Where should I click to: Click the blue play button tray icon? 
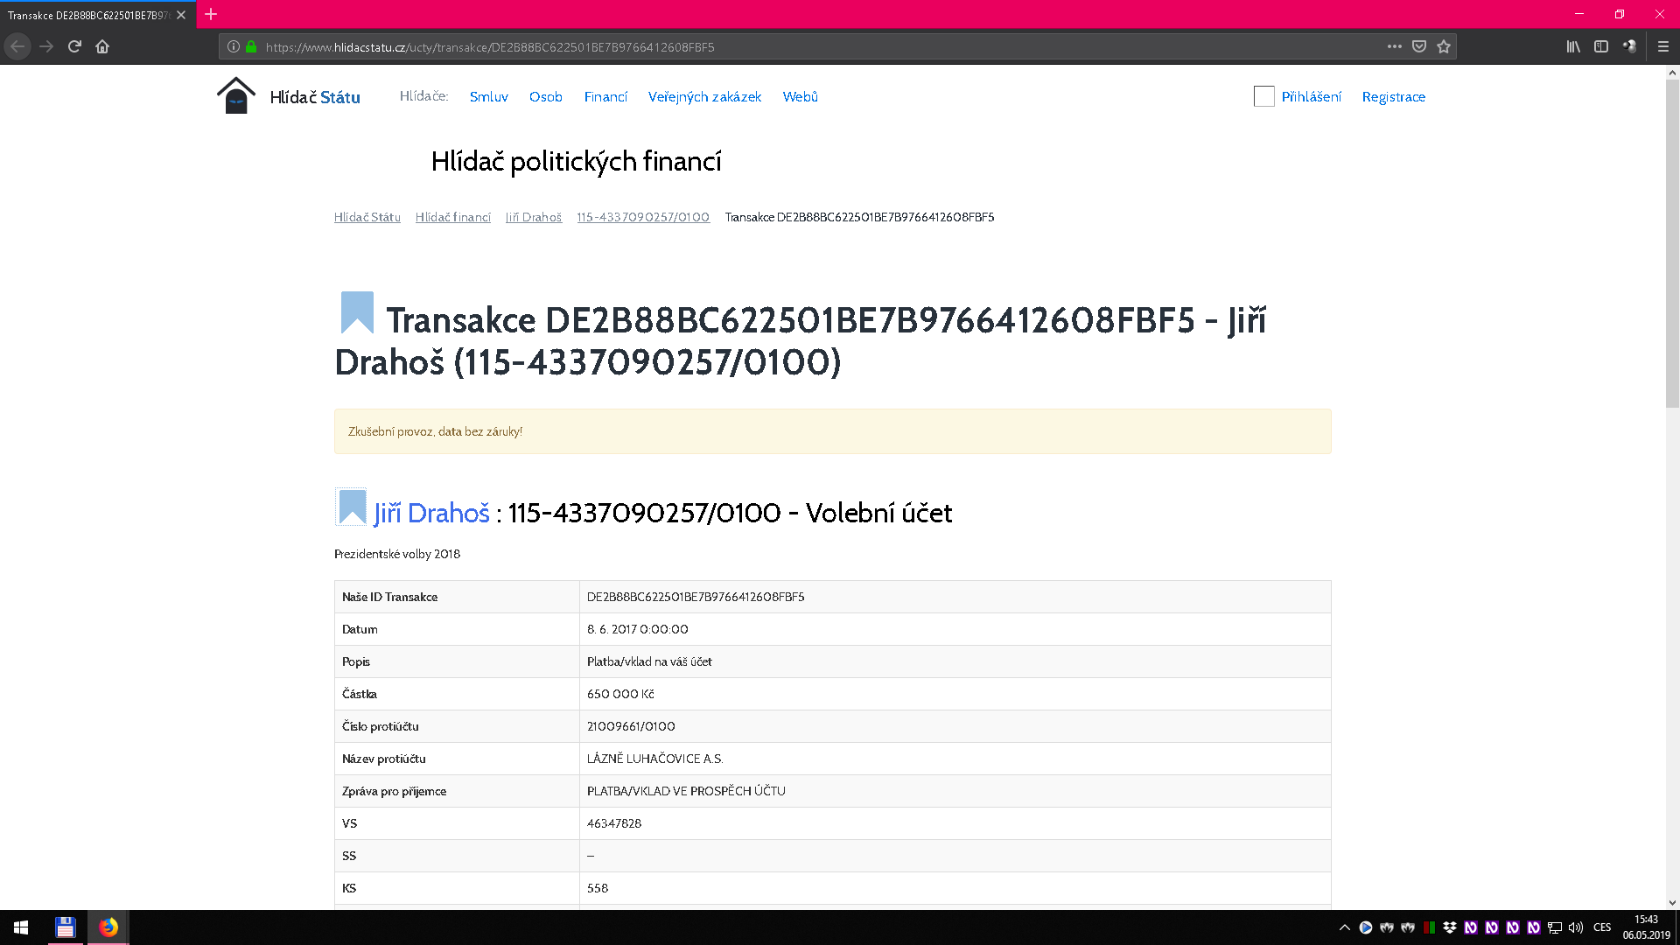coord(1366,927)
